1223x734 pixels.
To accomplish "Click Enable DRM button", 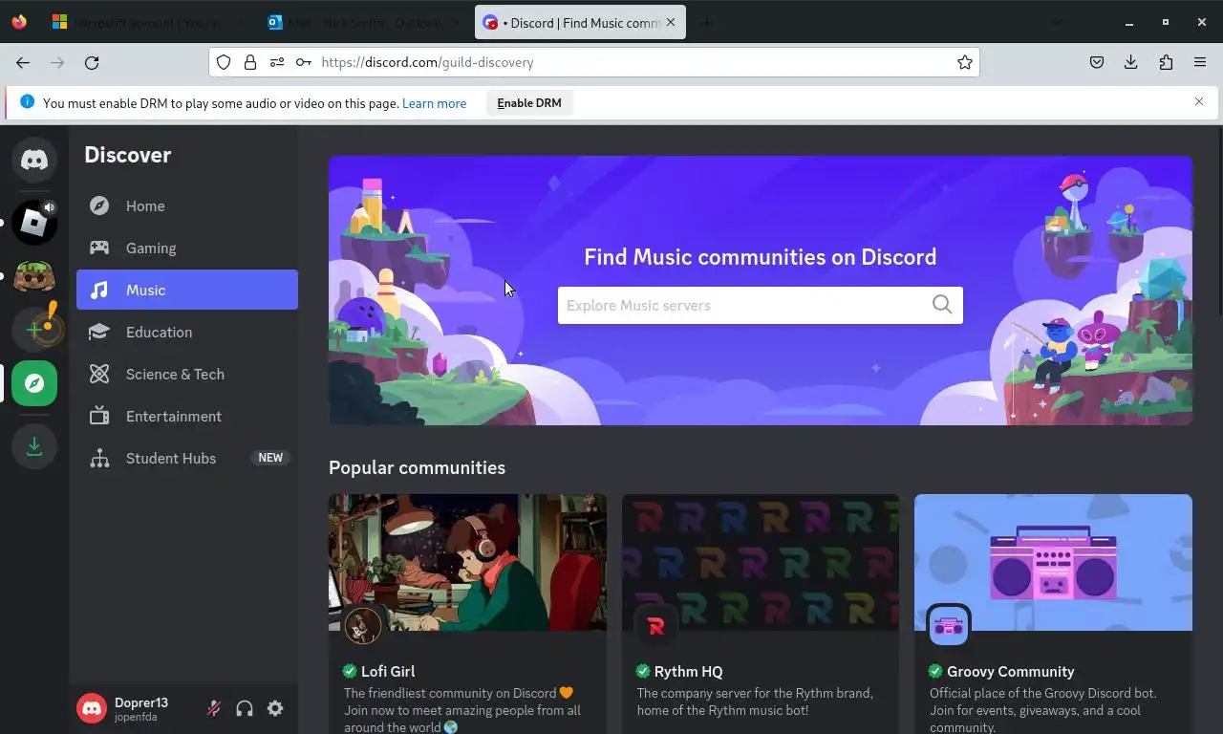I will [529, 103].
